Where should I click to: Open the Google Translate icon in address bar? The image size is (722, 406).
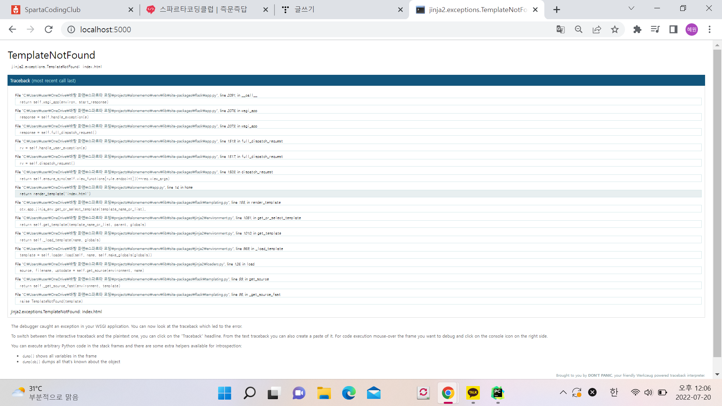561,29
